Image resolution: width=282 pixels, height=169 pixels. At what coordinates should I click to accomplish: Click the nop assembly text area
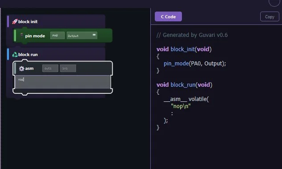click(62, 82)
